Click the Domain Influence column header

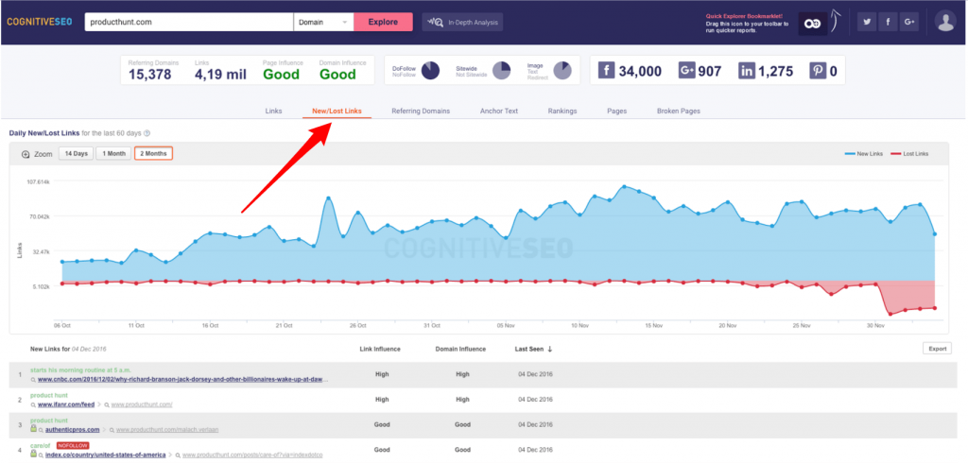pos(460,350)
